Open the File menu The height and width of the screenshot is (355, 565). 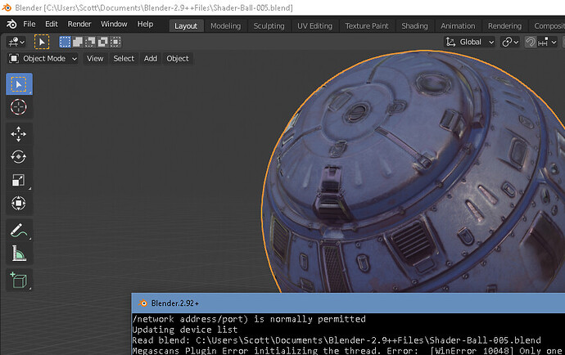[x=29, y=24]
